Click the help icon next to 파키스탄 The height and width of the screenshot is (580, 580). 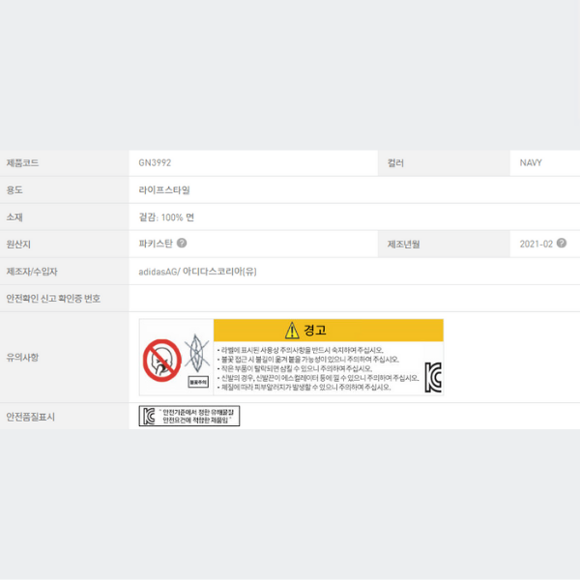point(182,244)
